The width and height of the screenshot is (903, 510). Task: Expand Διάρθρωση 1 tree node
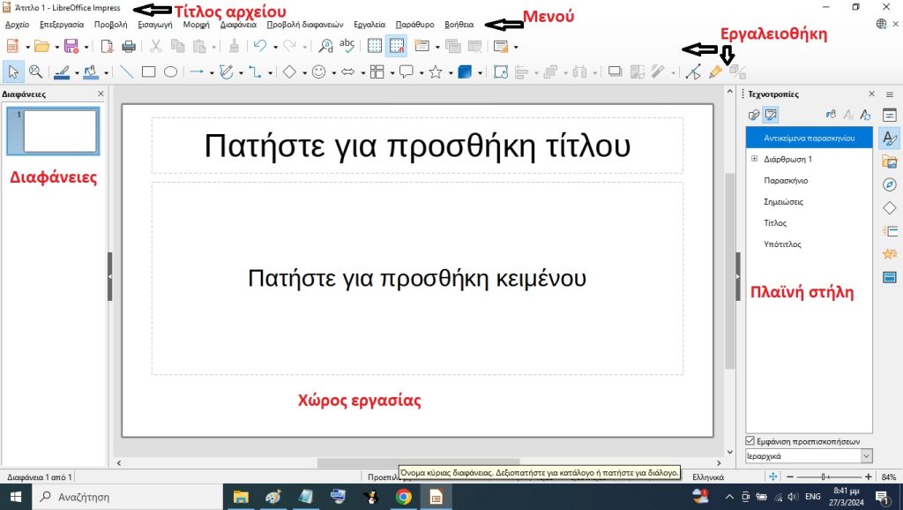(755, 159)
